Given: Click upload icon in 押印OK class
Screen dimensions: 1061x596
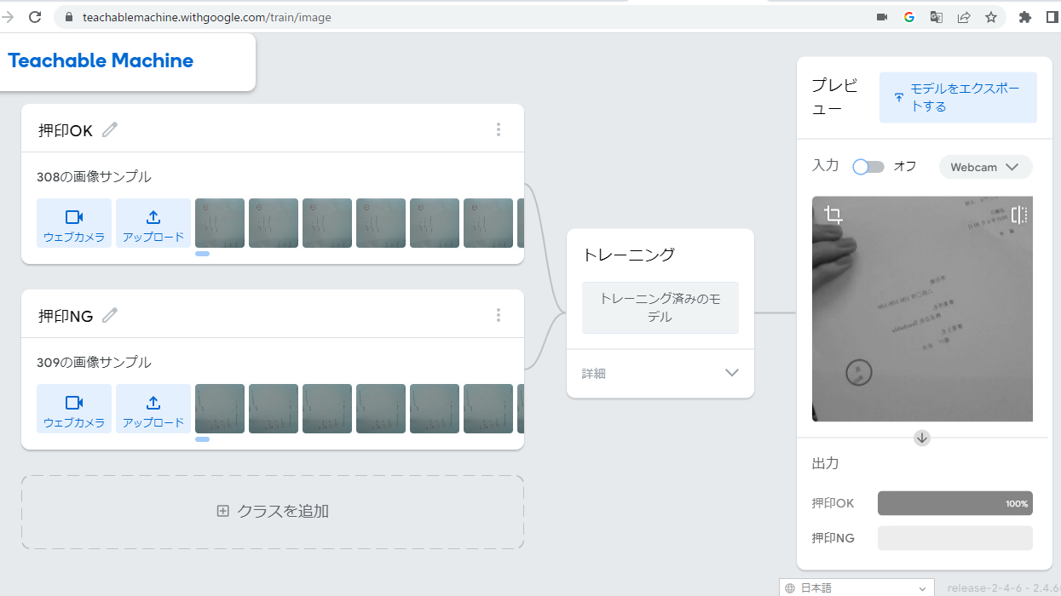Looking at the screenshot, I should click(x=153, y=222).
